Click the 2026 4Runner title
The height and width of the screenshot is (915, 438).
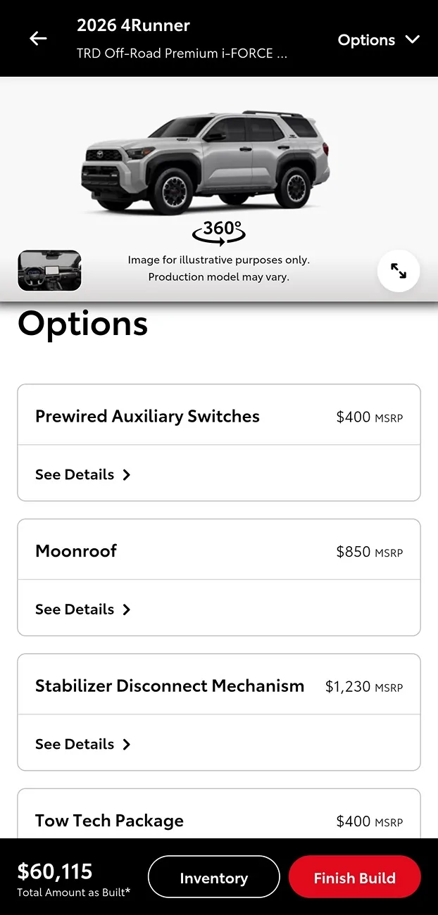133,25
